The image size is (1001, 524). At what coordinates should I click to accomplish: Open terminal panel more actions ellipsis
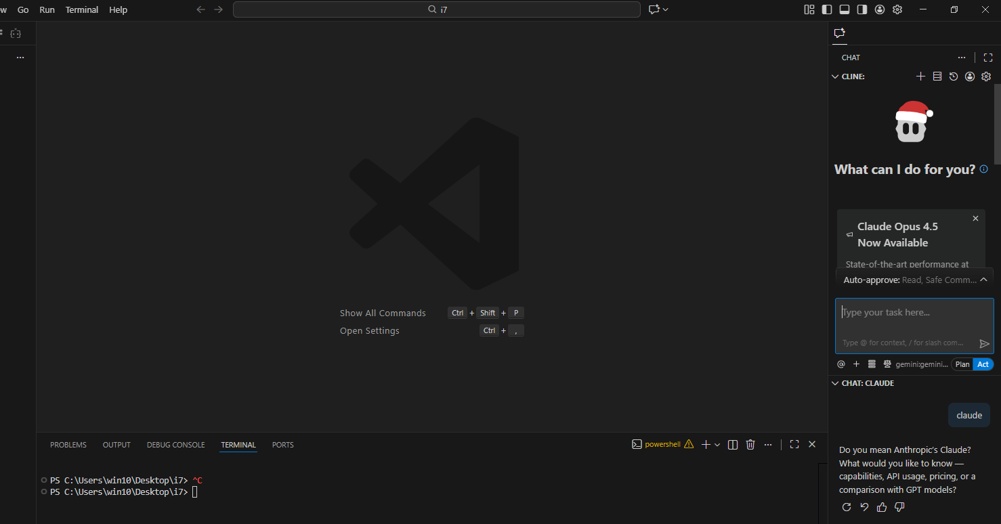tap(768, 445)
